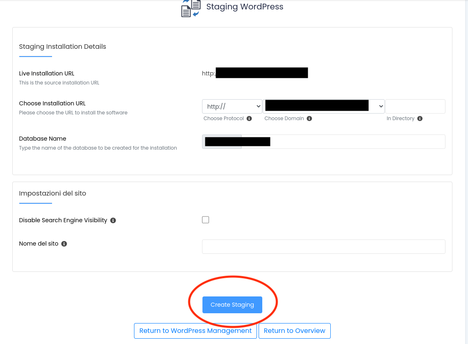This screenshot has width=468, height=344.
Task: Click info icon next to Nome del sito
Action: click(64, 244)
